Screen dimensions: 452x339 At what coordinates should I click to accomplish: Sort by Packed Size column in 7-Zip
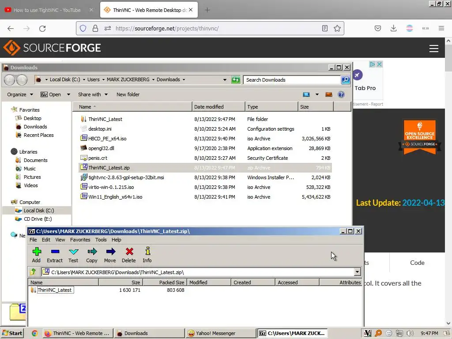[x=165, y=282]
